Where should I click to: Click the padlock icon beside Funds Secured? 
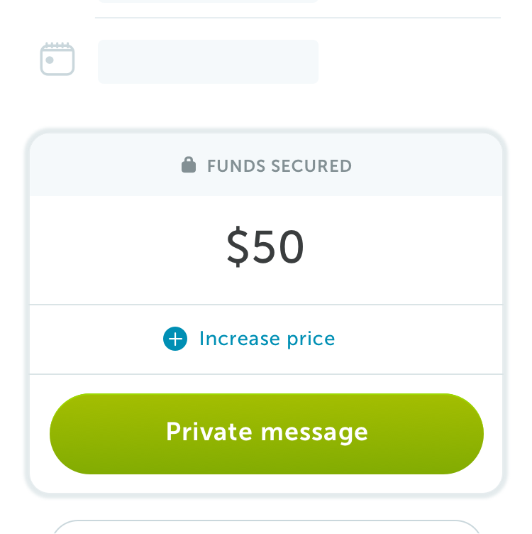[189, 165]
